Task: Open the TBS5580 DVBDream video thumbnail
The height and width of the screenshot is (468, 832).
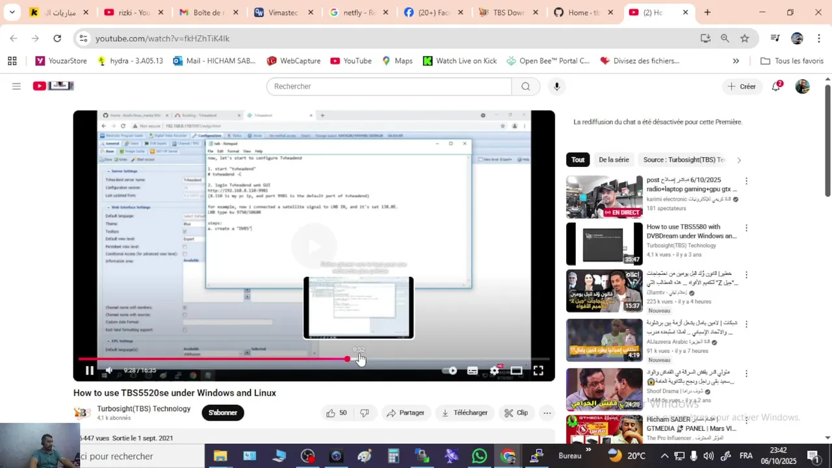Action: click(x=604, y=244)
